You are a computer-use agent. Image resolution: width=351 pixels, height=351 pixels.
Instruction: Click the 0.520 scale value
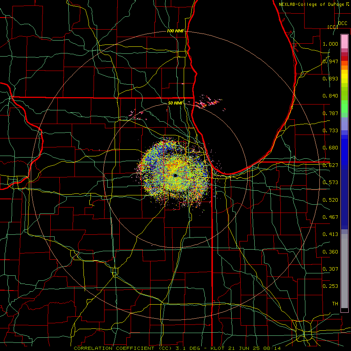(x=330, y=200)
